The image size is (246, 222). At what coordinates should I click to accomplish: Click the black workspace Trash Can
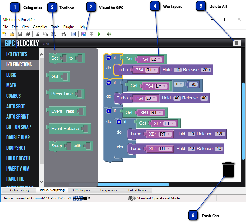pos(228,170)
